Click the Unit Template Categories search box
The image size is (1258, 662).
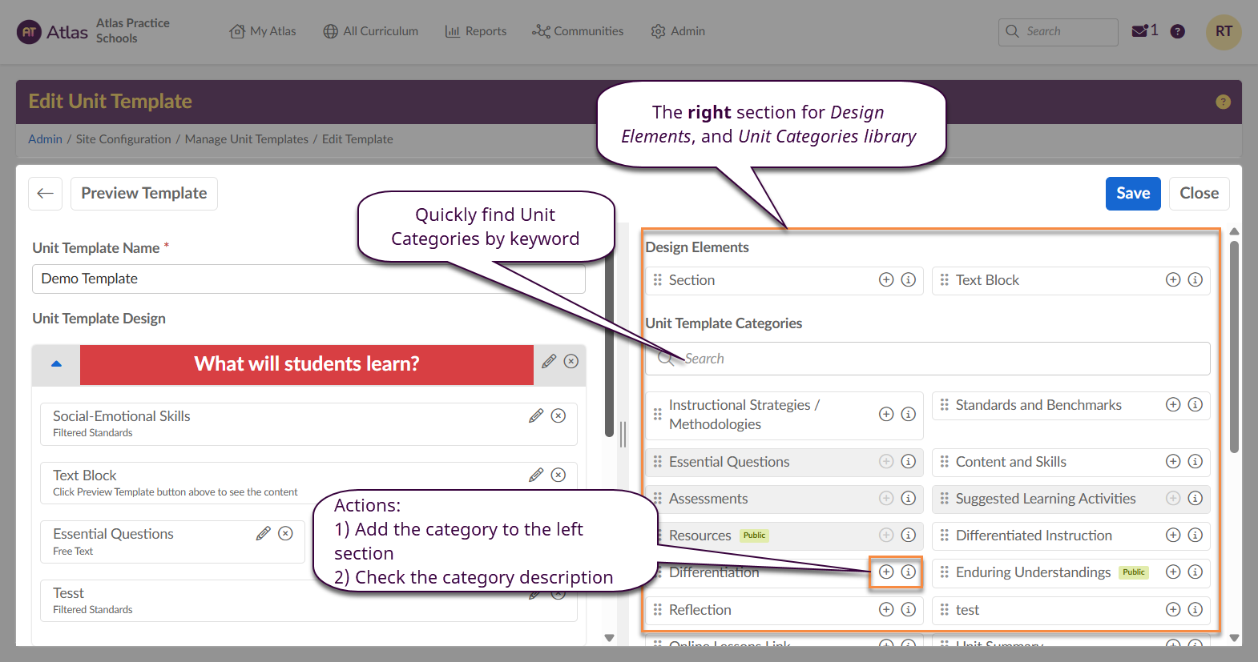pos(928,359)
